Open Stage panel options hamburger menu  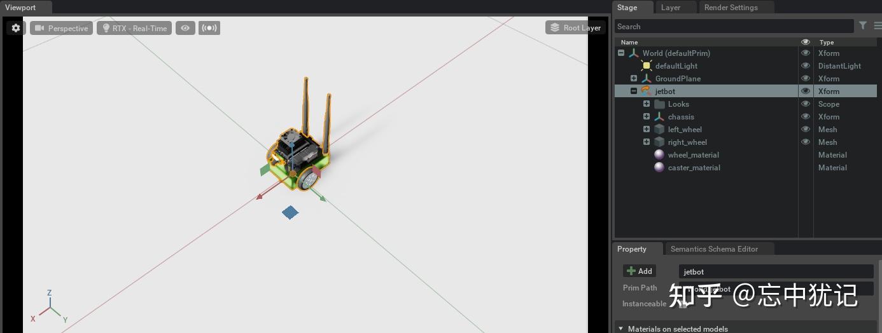pyautogui.click(x=878, y=26)
